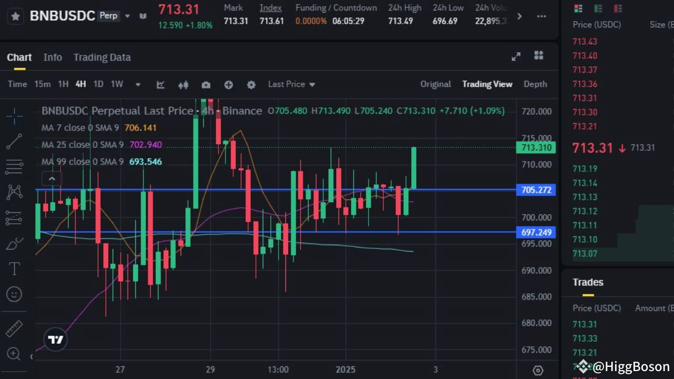Viewport: 674px width, 379px height.
Task: Click the contract info icon beside Perp
Action: click(143, 16)
